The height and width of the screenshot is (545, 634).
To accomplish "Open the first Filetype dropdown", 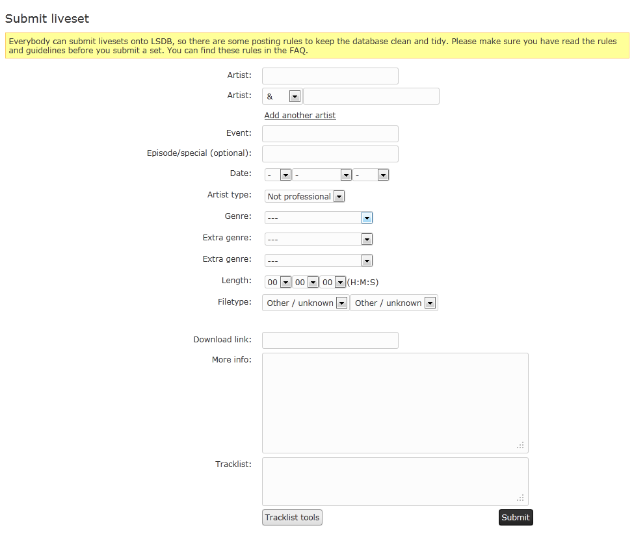I will pyautogui.click(x=306, y=303).
